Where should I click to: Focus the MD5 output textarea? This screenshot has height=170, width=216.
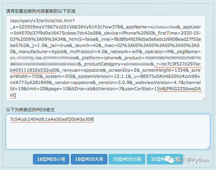[108, 132]
